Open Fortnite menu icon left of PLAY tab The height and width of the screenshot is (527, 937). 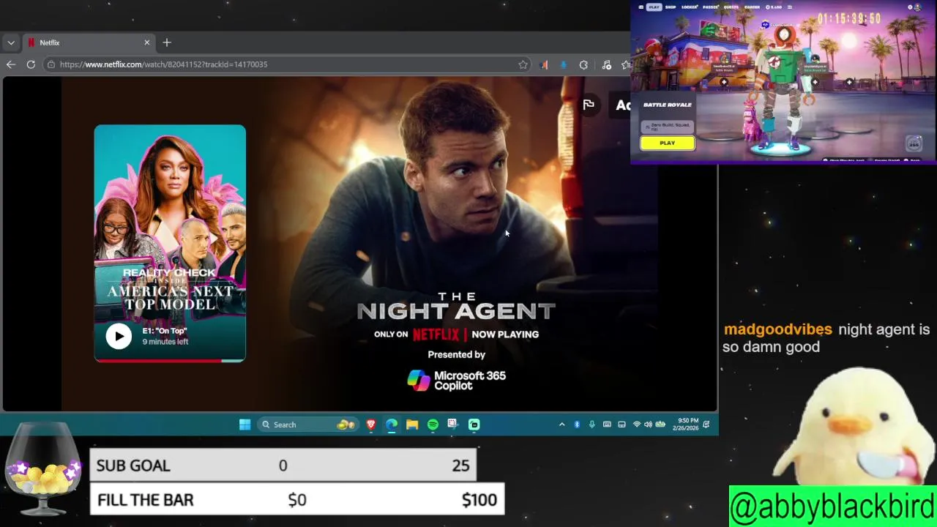pyautogui.click(x=641, y=7)
